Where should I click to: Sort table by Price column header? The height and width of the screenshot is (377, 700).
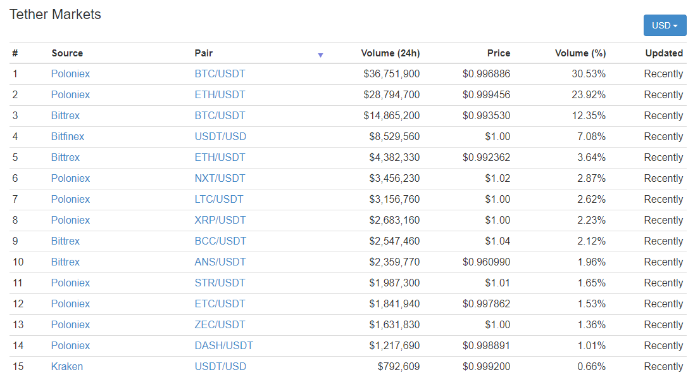click(x=499, y=53)
